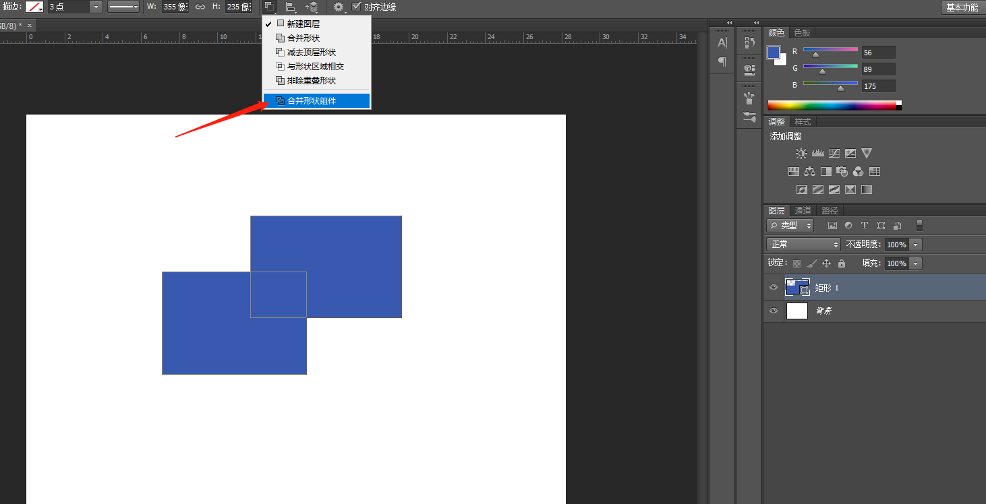Toggle visibility of the 背景 layer
Viewport: 986px width, 504px height.
point(774,311)
